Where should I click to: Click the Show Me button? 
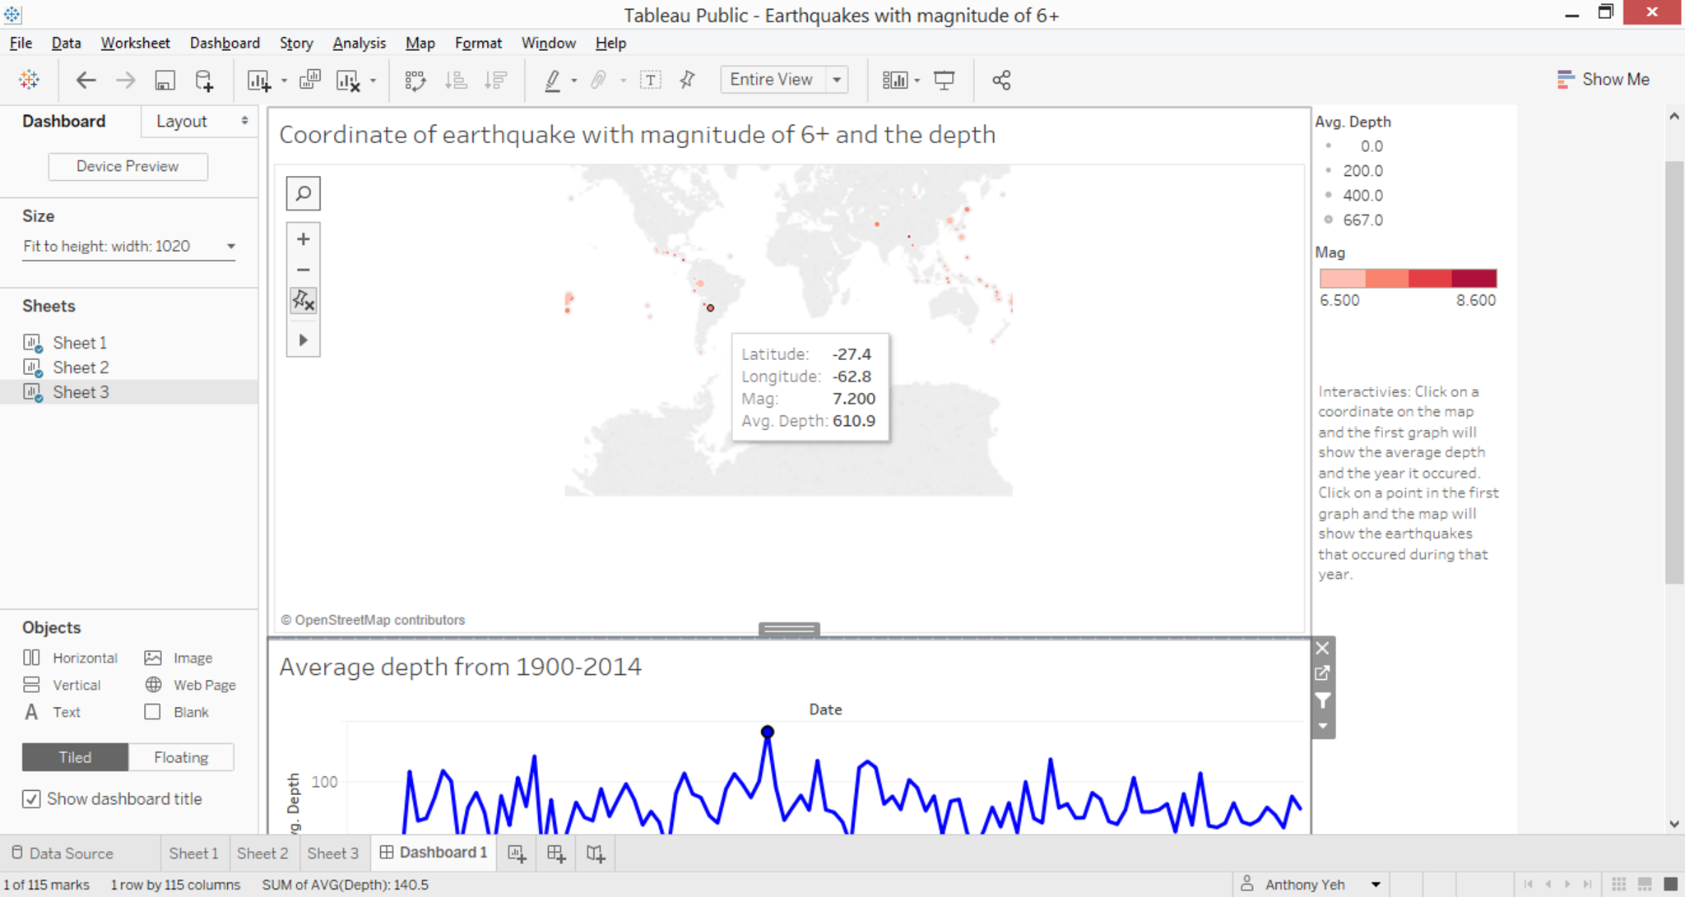1603,79
